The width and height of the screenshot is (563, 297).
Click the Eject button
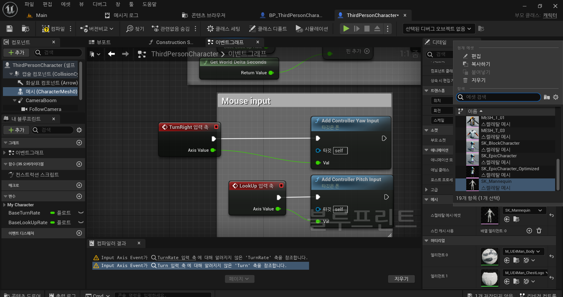[x=377, y=29]
